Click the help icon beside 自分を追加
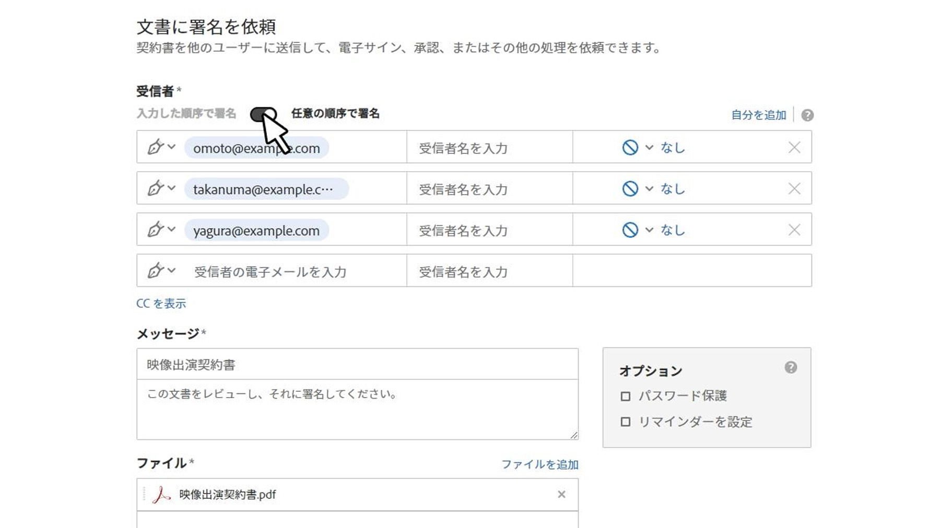Image resolution: width=940 pixels, height=528 pixels. tap(807, 115)
